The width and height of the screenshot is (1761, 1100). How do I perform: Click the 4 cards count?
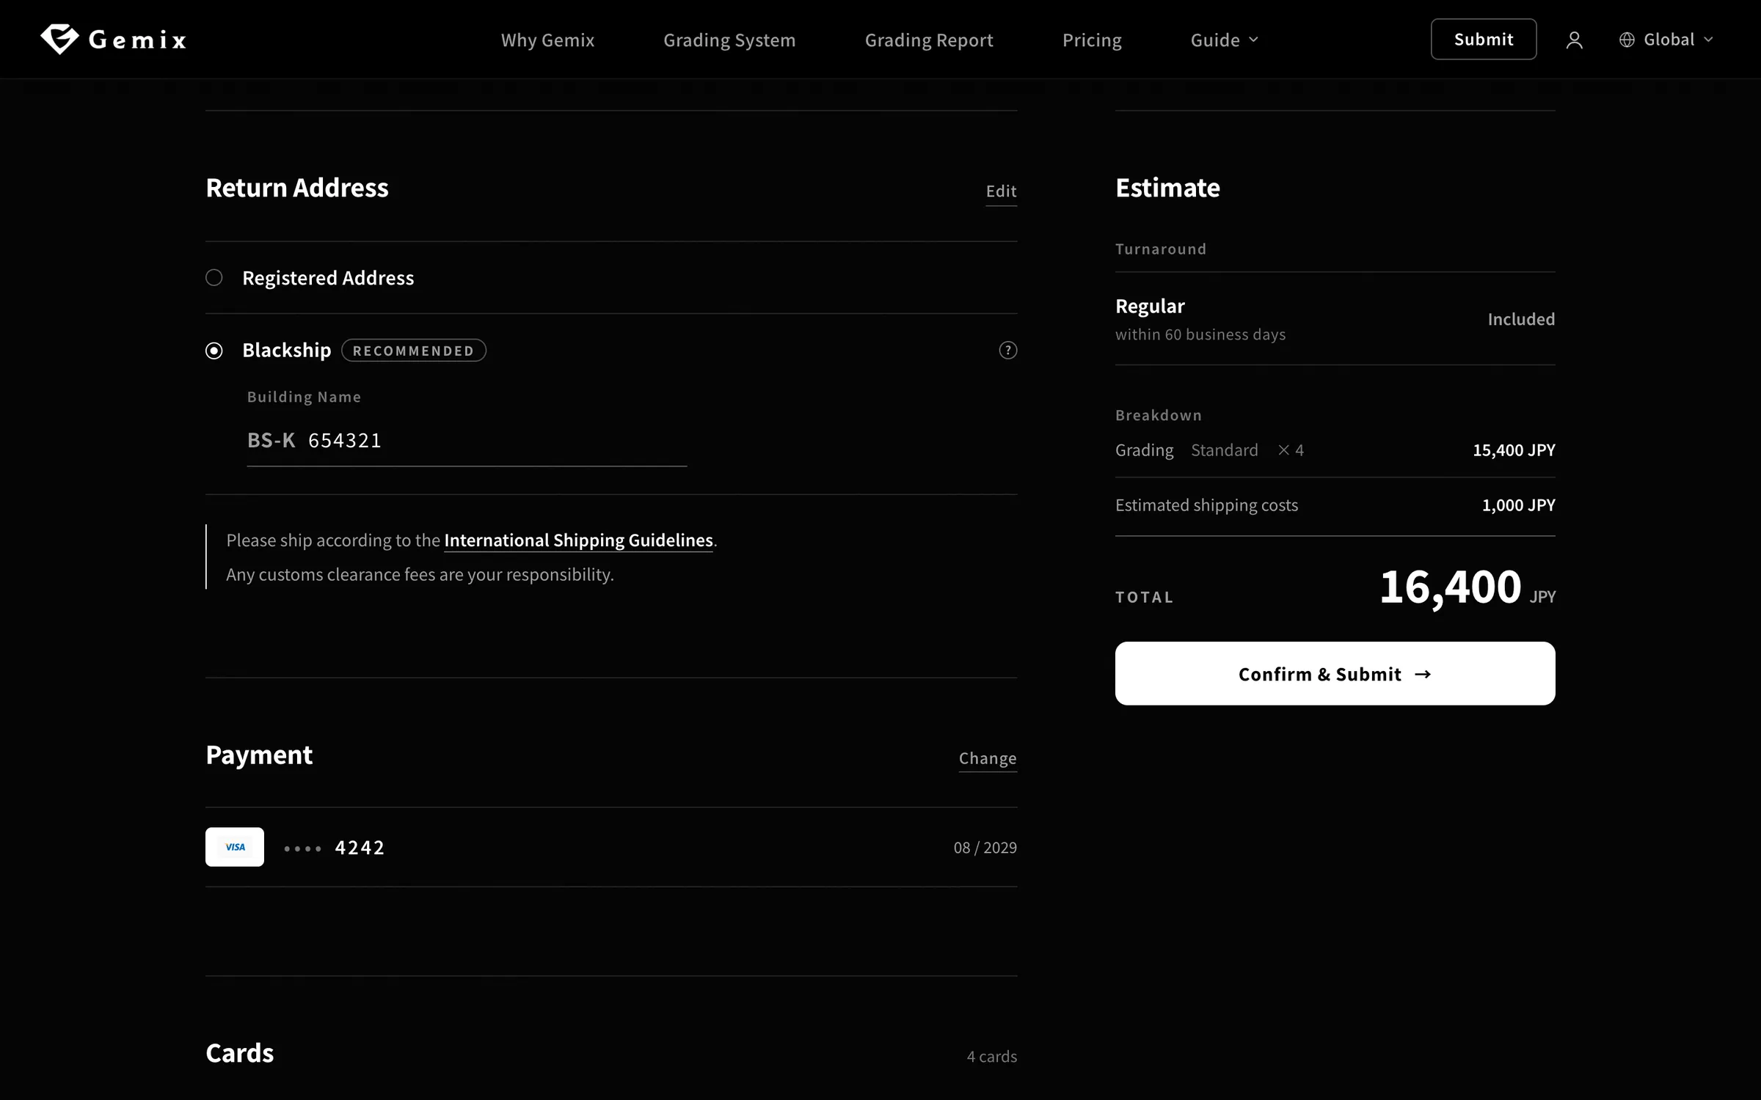click(991, 1057)
